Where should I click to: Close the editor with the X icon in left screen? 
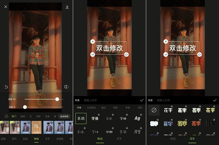tap(6, 7)
